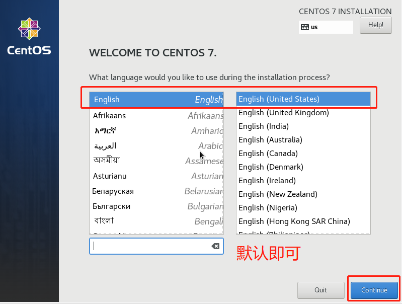Image resolution: width=402 pixels, height=304 pixels.
Task: Click the keyboard layout icon beside us
Action: pos(304,27)
